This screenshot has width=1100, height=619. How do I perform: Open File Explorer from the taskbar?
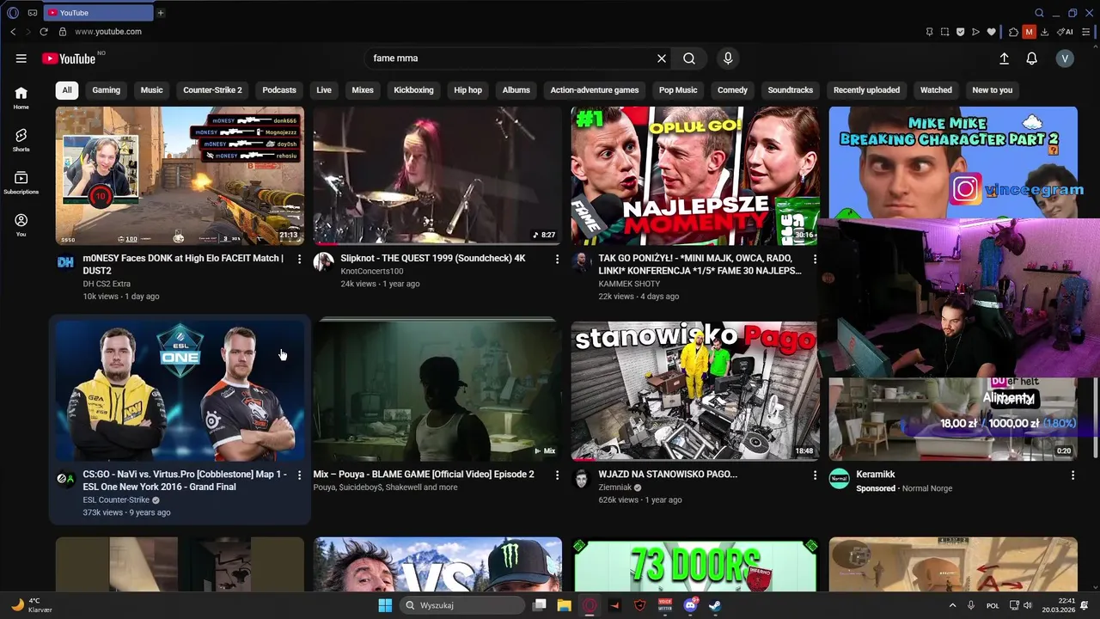pos(564,605)
